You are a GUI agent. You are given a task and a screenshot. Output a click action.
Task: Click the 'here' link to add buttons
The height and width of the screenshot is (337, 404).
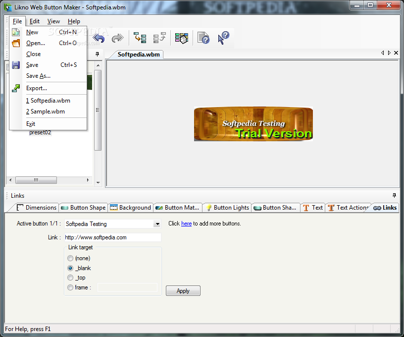186,224
